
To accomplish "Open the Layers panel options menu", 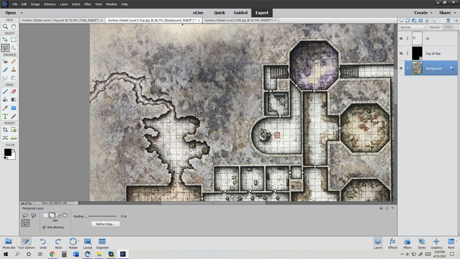I will point(456,21).
